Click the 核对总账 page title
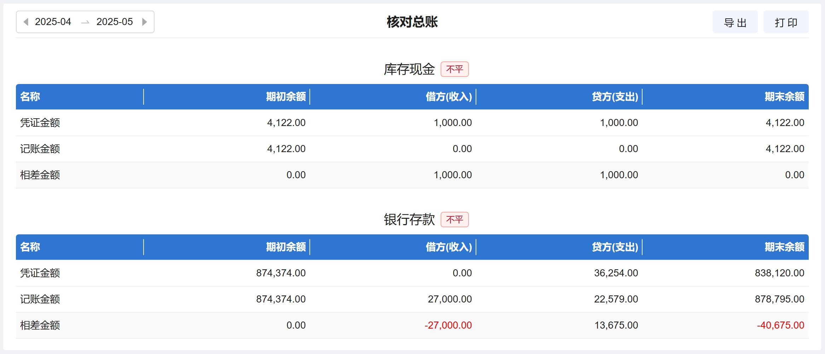 point(412,22)
